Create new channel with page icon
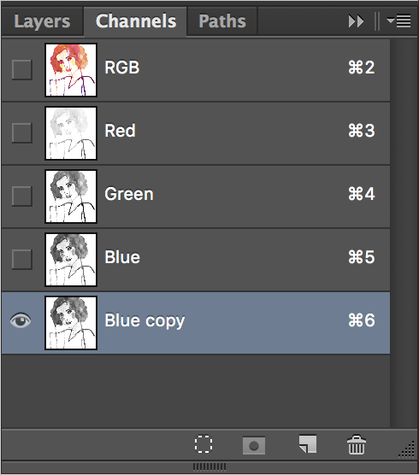419x475 pixels. point(308,444)
